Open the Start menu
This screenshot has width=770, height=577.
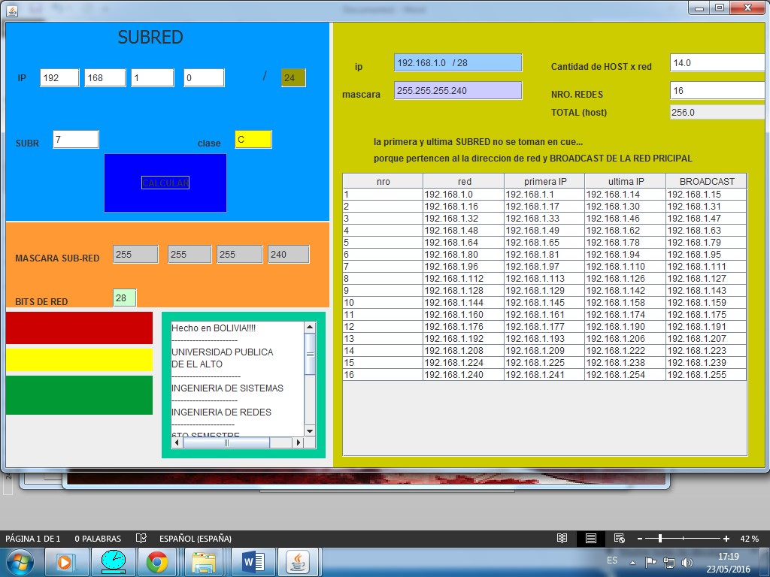[20, 560]
